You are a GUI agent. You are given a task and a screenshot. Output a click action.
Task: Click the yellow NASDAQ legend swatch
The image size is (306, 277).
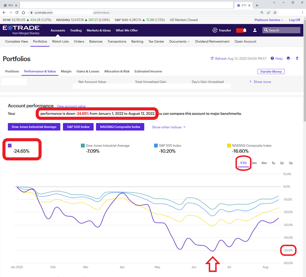[x=229, y=145]
